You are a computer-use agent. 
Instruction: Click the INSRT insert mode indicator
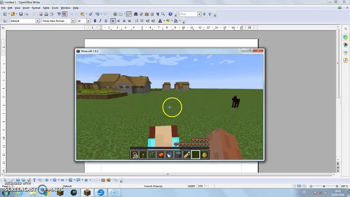(x=192, y=186)
